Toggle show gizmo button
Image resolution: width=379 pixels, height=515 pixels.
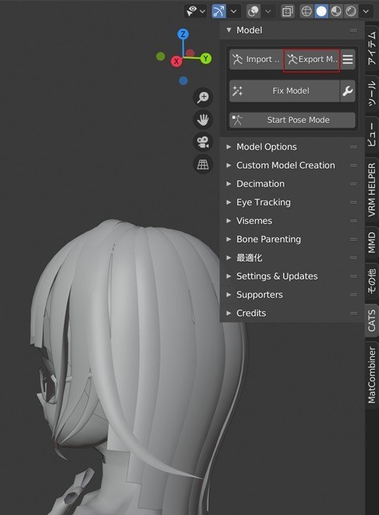pyautogui.click(x=219, y=11)
